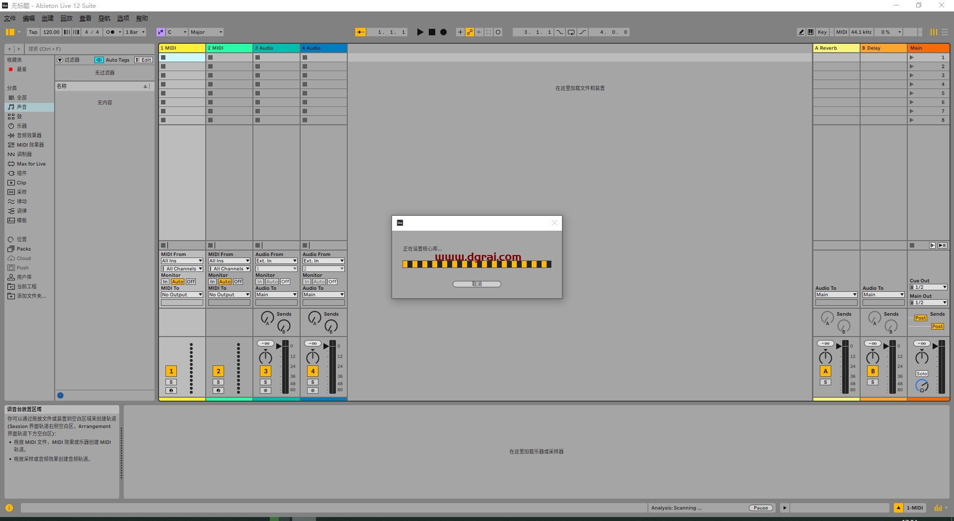The width and height of the screenshot is (954, 521).
Task: Open Cloud in browser places
Action: (30, 258)
